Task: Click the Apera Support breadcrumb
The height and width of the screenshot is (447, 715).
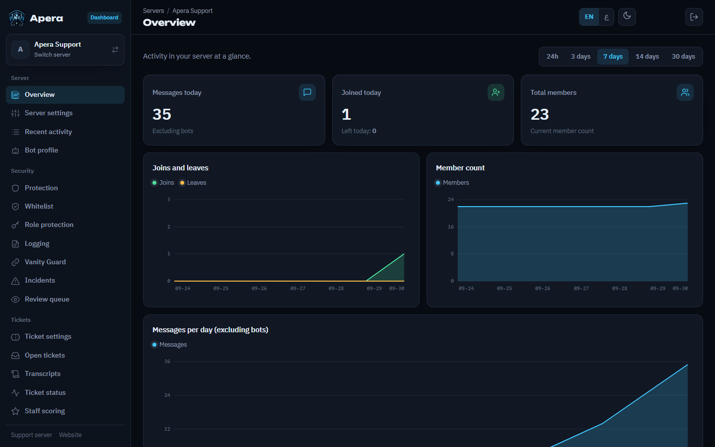Action: click(193, 11)
